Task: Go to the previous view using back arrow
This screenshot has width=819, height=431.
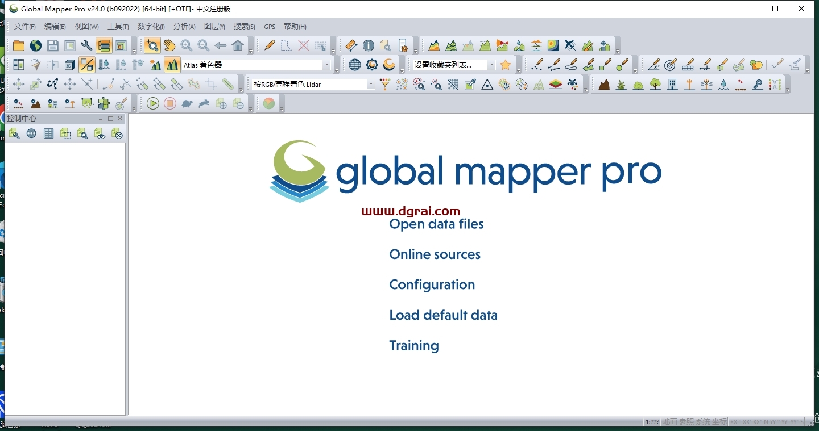Action: [x=221, y=45]
